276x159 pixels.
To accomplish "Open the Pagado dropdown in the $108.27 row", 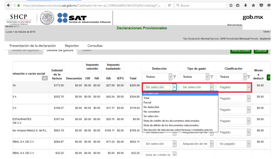I will pos(234,110).
